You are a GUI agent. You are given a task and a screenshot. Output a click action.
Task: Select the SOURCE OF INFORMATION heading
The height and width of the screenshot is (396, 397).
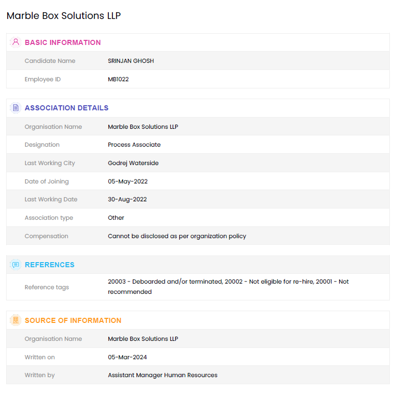[x=73, y=320]
